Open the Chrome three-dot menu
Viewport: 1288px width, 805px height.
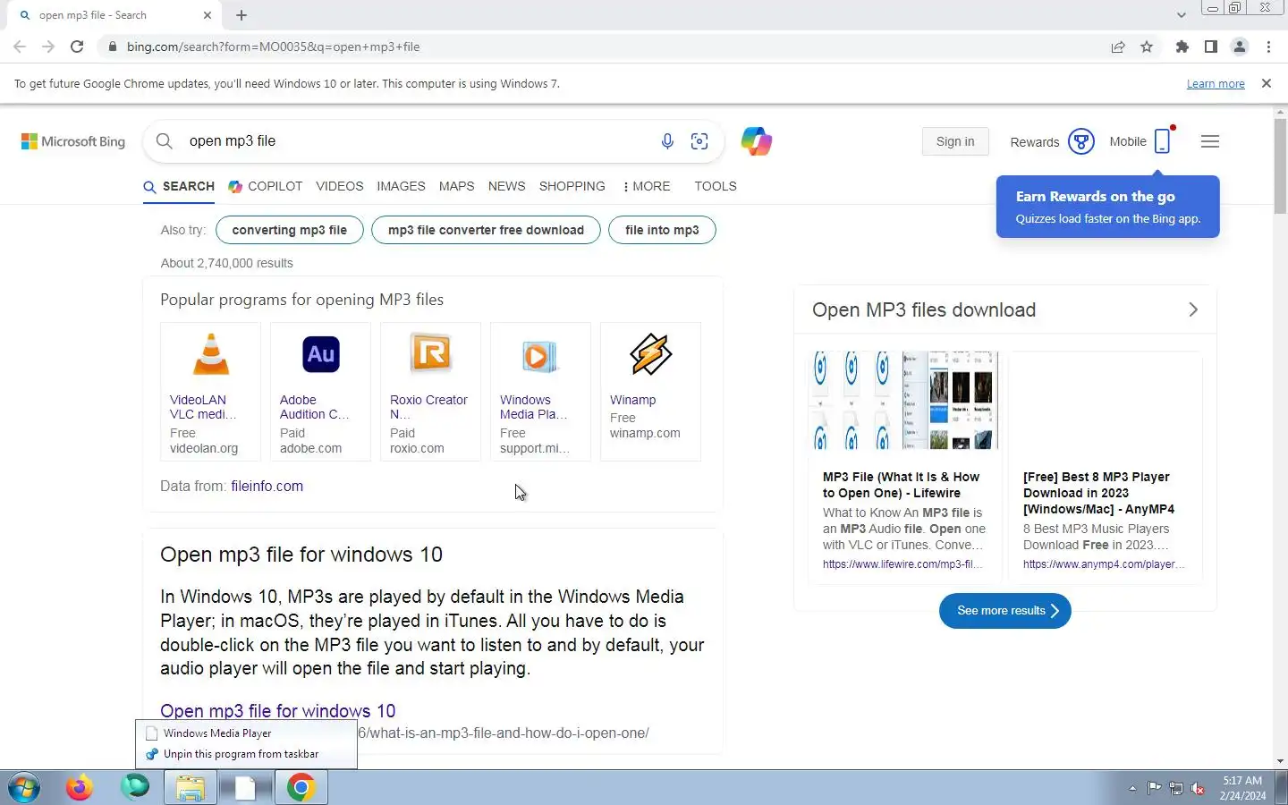(1268, 47)
